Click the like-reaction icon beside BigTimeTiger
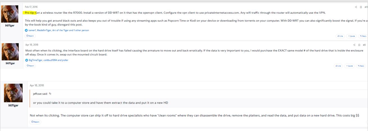The image size is (368, 131). [27, 60]
